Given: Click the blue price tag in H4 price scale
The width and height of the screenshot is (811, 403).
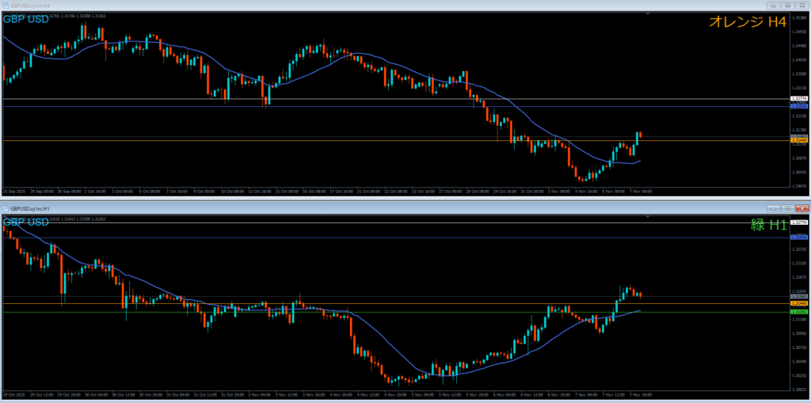Looking at the screenshot, I should (799, 106).
